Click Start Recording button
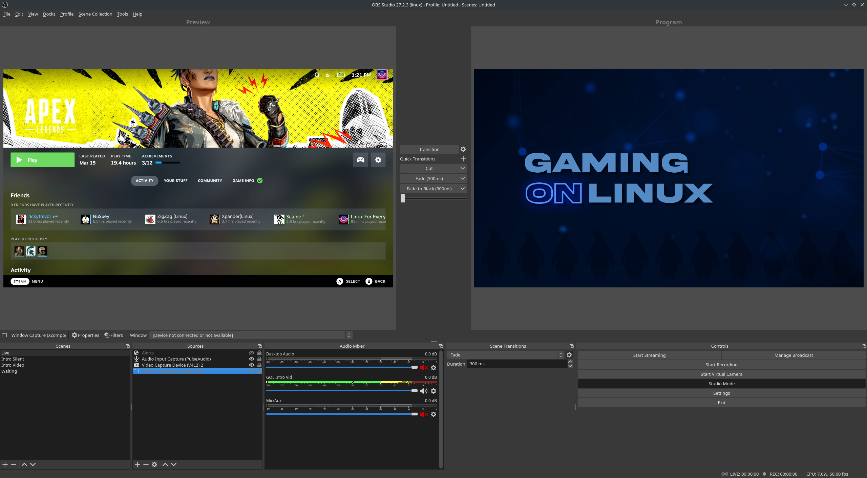Viewport: 867px width, 478px height. pyautogui.click(x=721, y=365)
